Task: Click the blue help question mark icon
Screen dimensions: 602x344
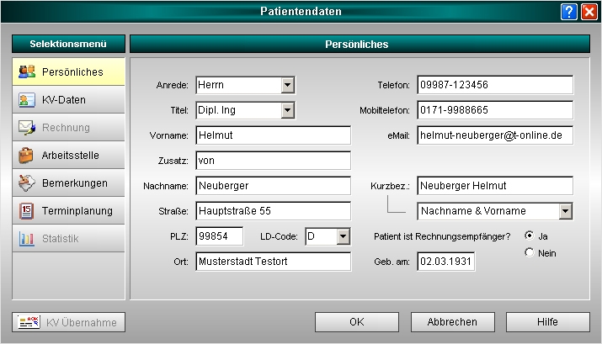Action: [x=569, y=11]
